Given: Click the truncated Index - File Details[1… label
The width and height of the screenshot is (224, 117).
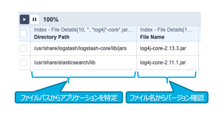Looking at the screenshot, I should [166, 30].
